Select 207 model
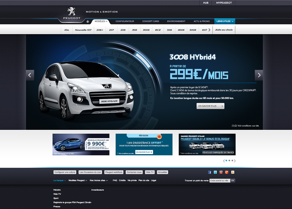 click(111, 30)
